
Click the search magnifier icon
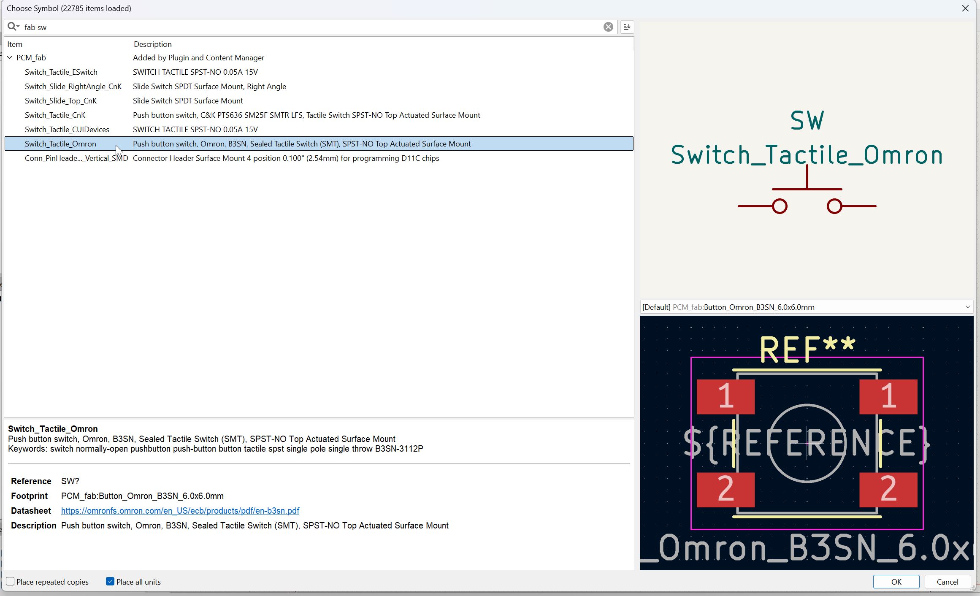pos(12,27)
